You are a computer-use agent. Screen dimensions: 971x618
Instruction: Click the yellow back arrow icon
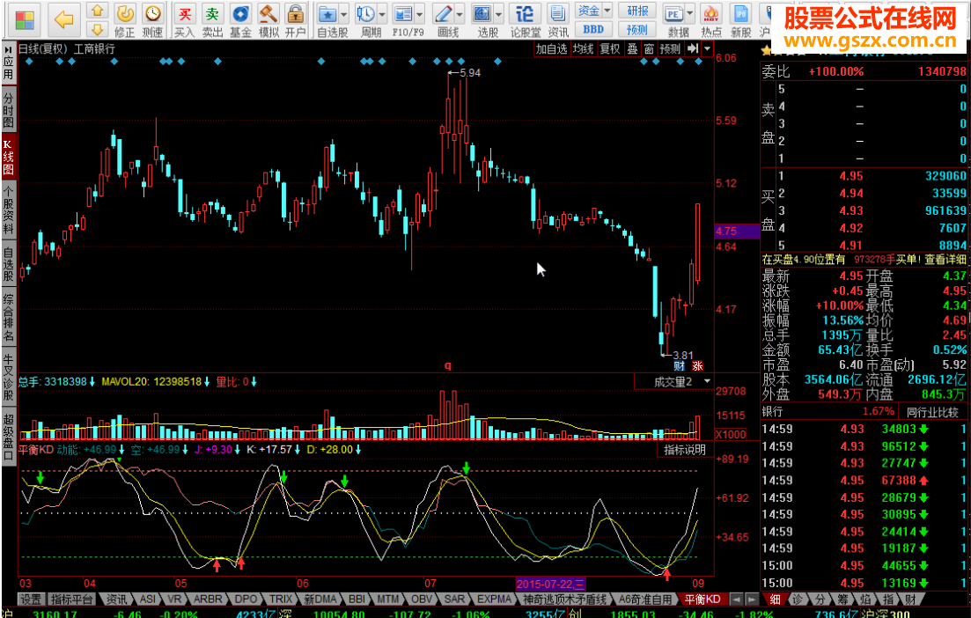click(x=63, y=19)
